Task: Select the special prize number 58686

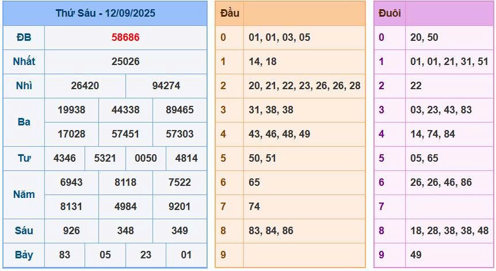Action: coord(125,37)
